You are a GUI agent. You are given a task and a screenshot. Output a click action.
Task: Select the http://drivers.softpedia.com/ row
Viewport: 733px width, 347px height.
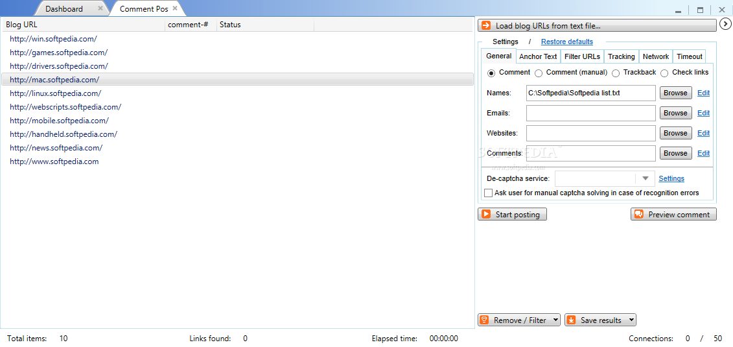coord(237,66)
